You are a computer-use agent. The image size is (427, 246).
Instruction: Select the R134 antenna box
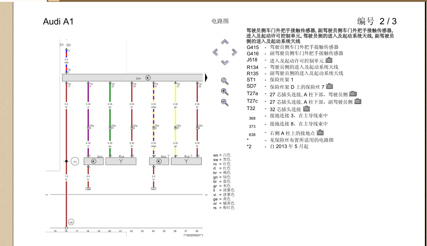pyautogui.click(x=121, y=161)
